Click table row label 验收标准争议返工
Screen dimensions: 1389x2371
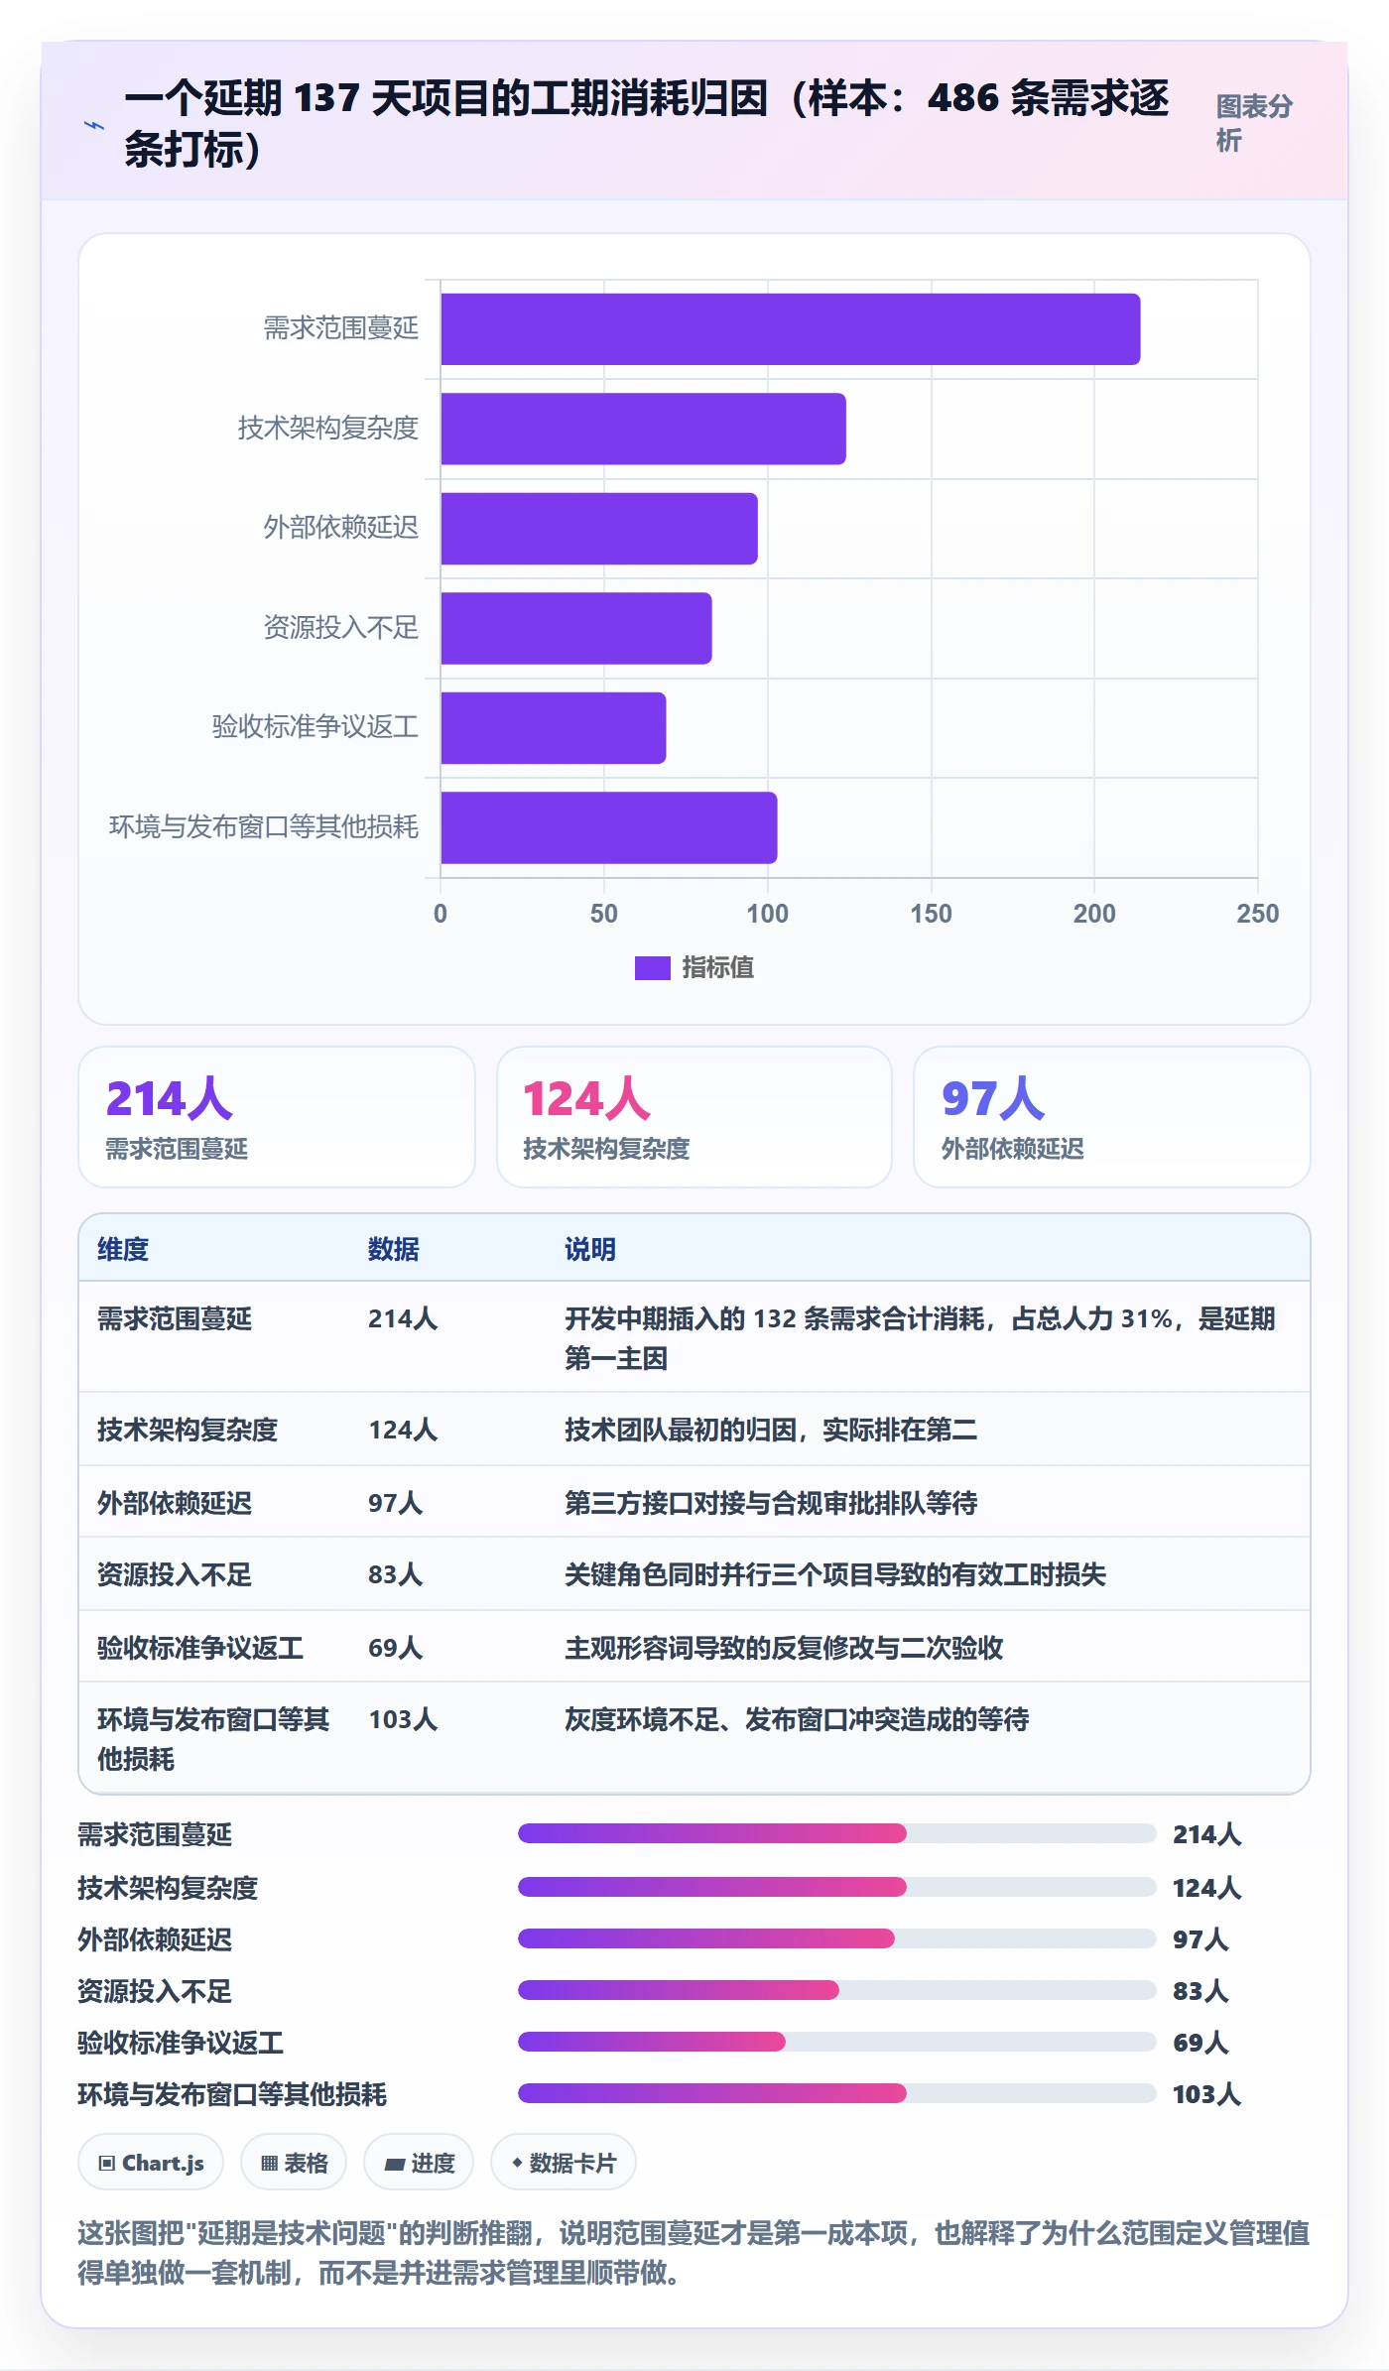click(200, 1648)
